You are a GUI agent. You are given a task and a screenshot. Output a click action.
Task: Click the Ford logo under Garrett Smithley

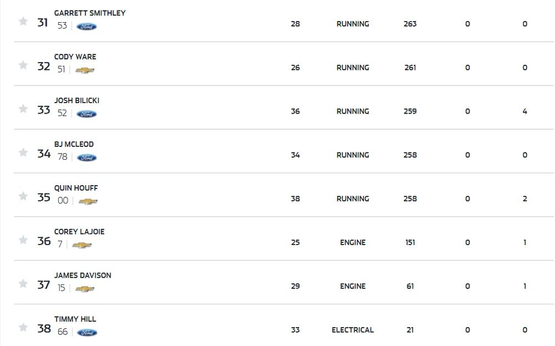pos(87,27)
